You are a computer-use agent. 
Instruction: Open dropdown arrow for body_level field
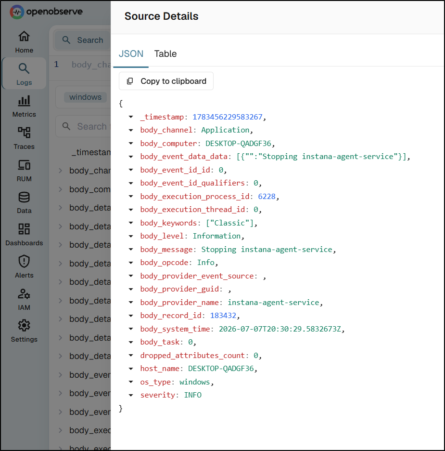click(131, 236)
